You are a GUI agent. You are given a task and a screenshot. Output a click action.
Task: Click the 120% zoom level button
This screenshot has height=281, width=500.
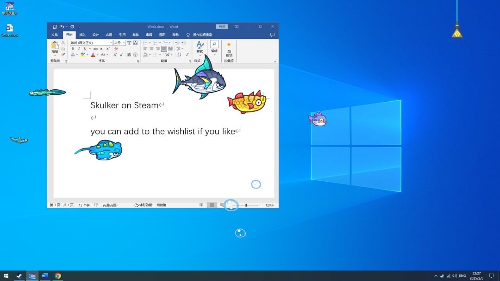(x=269, y=205)
